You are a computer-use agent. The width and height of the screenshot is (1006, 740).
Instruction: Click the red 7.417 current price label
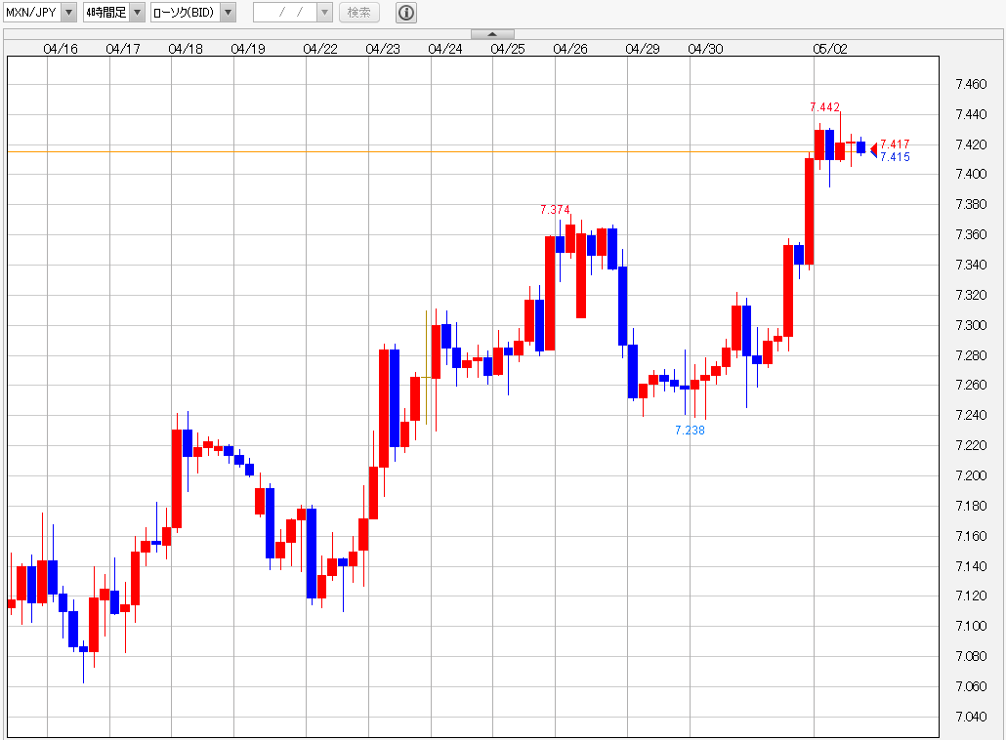point(895,144)
